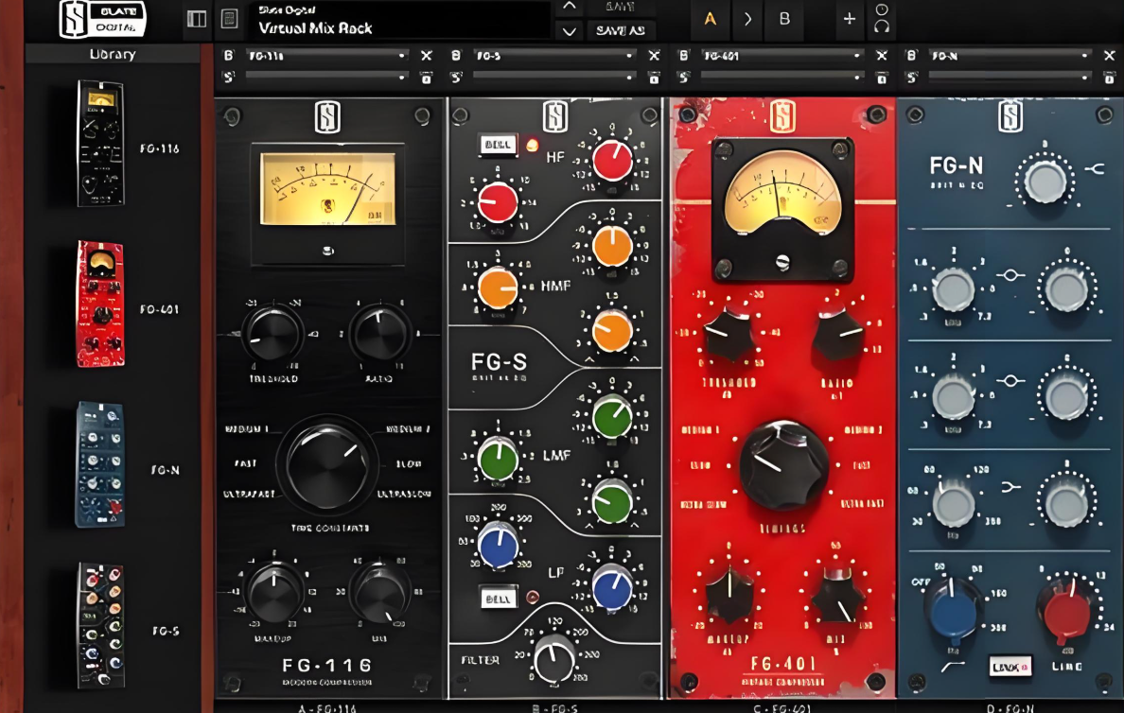This screenshot has width=1124, height=713.
Task: Select the FG-116 thumbnail in the Library
Action: pos(100,144)
